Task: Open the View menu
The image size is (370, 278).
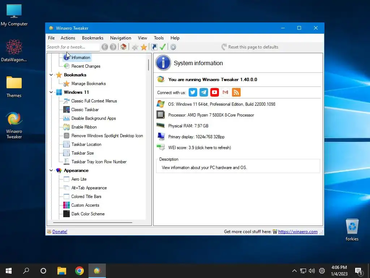Action: pyautogui.click(x=142, y=38)
